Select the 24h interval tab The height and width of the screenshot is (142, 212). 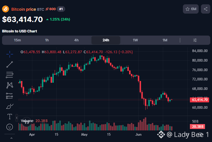pos(106,40)
